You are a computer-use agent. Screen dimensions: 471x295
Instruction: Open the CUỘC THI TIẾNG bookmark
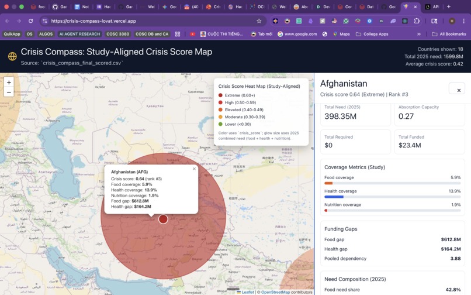(x=221, y=34)
